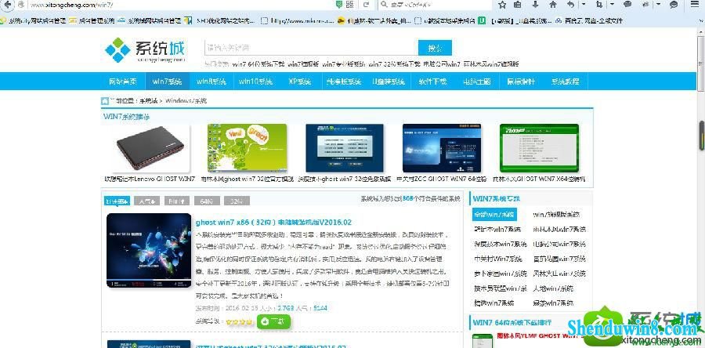Image resolution: width=705 pixels, height=348 pixels.
Task: Select the 32位 filter tab
Action: click(x=237, y=201)
